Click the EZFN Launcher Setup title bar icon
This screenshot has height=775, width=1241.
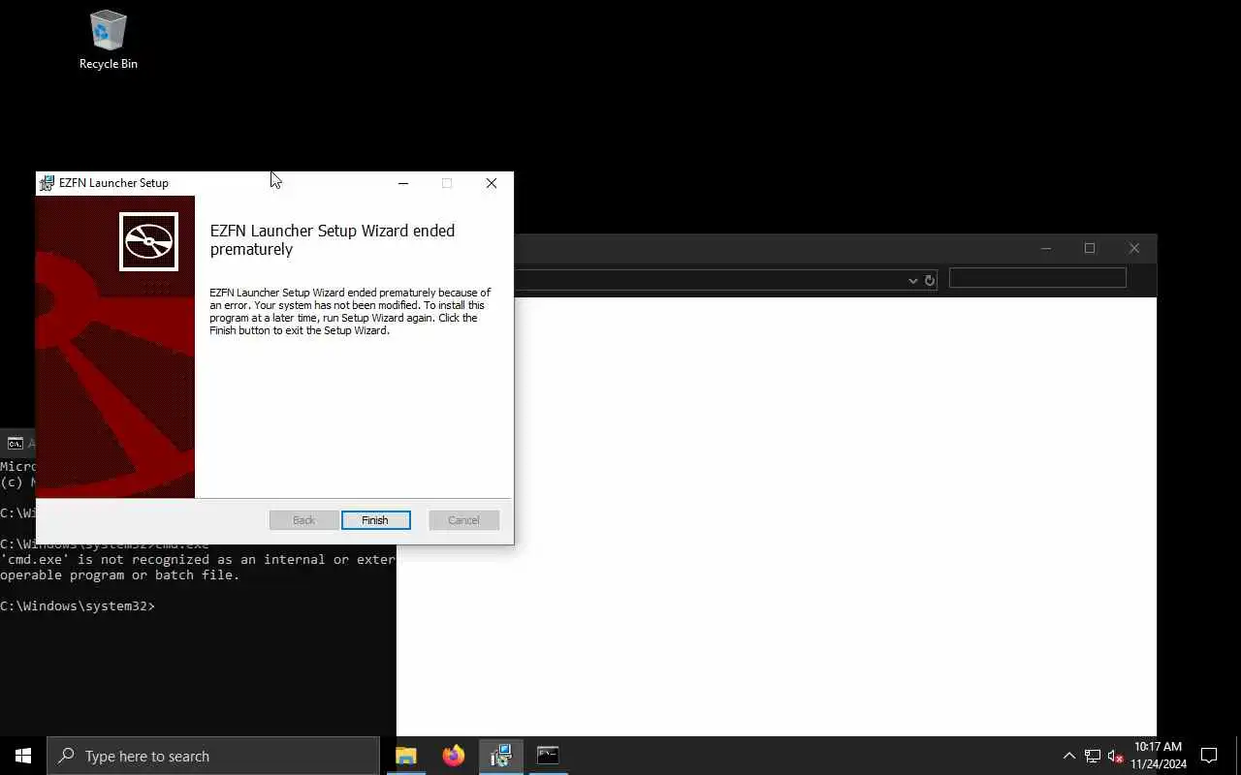click(47, 183)
